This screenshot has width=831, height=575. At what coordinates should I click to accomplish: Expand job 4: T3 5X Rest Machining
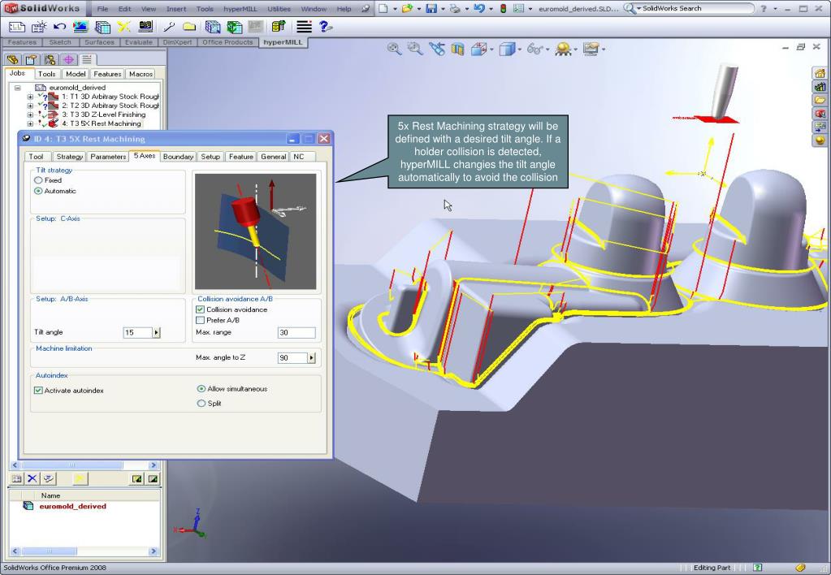pyautogui.click(x=30, y=124)
